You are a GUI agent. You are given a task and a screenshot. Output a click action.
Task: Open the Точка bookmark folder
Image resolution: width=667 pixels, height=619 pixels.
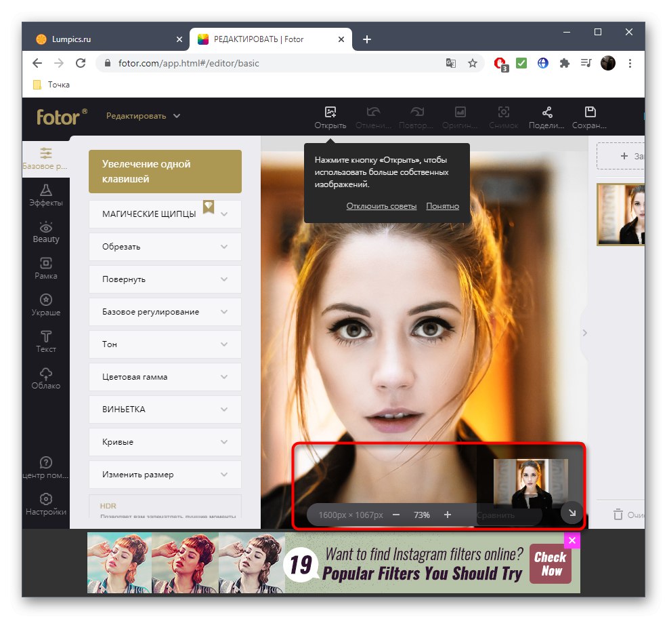click(51, 85)
